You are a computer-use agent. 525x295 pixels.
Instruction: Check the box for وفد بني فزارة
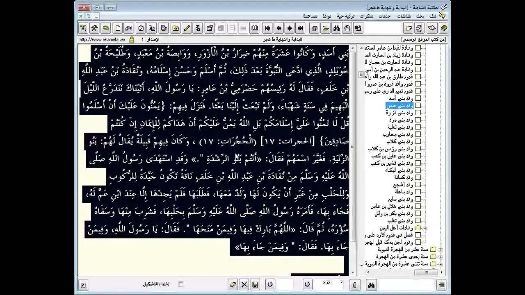click(418, 113)
